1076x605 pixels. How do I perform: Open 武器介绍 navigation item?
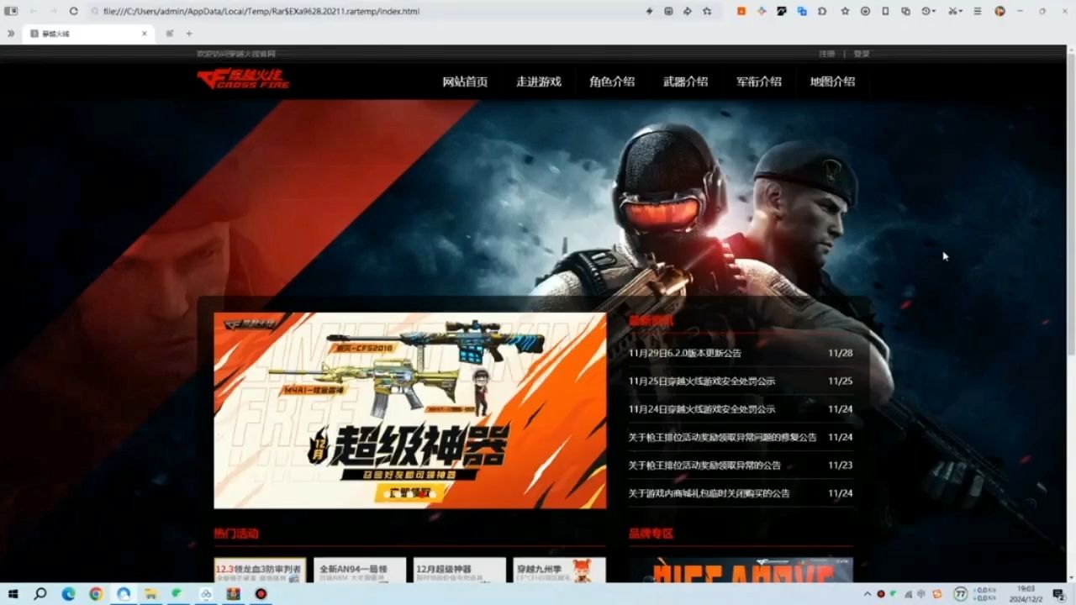tap(685, 82)
